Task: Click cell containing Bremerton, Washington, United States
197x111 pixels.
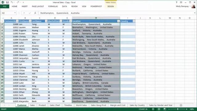Action: point(96,27)
